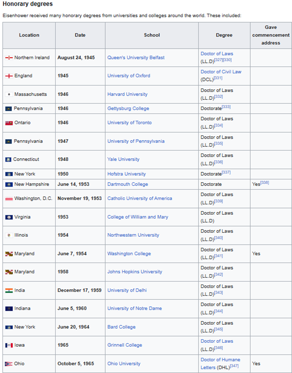Follow College of William and Mary link
The image size is (292, 373).
(x=138, y=217)
